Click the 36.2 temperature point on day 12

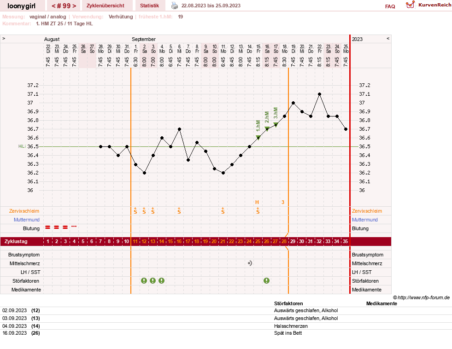(x=144, y=173)
